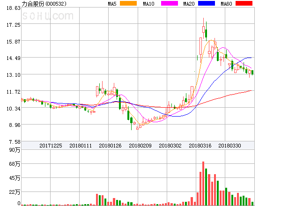Screen dimensions: 281x206
Task: Click the 20180330 date marker
Action: [x=229, y=146]
